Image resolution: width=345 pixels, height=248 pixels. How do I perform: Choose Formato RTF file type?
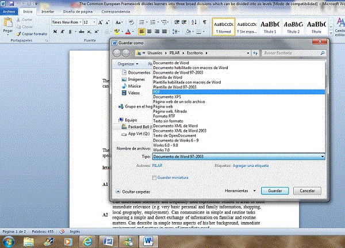[239, 116]
